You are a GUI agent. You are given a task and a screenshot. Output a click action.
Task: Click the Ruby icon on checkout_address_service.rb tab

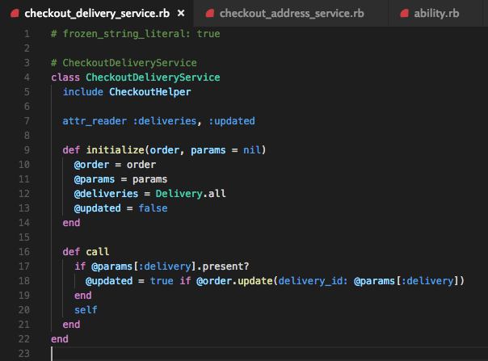click(x=210, y=14)
